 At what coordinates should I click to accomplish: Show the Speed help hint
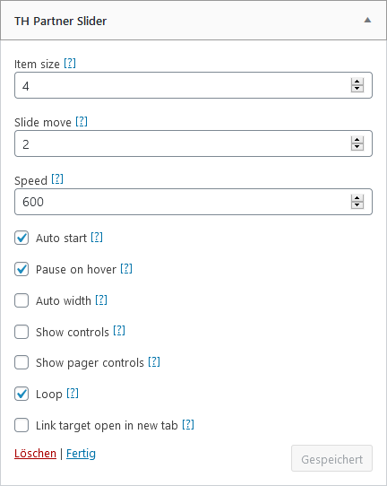57,179
